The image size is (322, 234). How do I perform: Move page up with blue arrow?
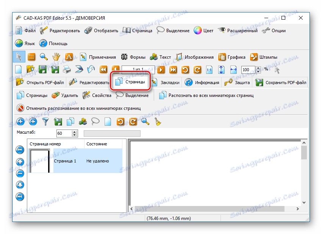(x=20, y=162)
